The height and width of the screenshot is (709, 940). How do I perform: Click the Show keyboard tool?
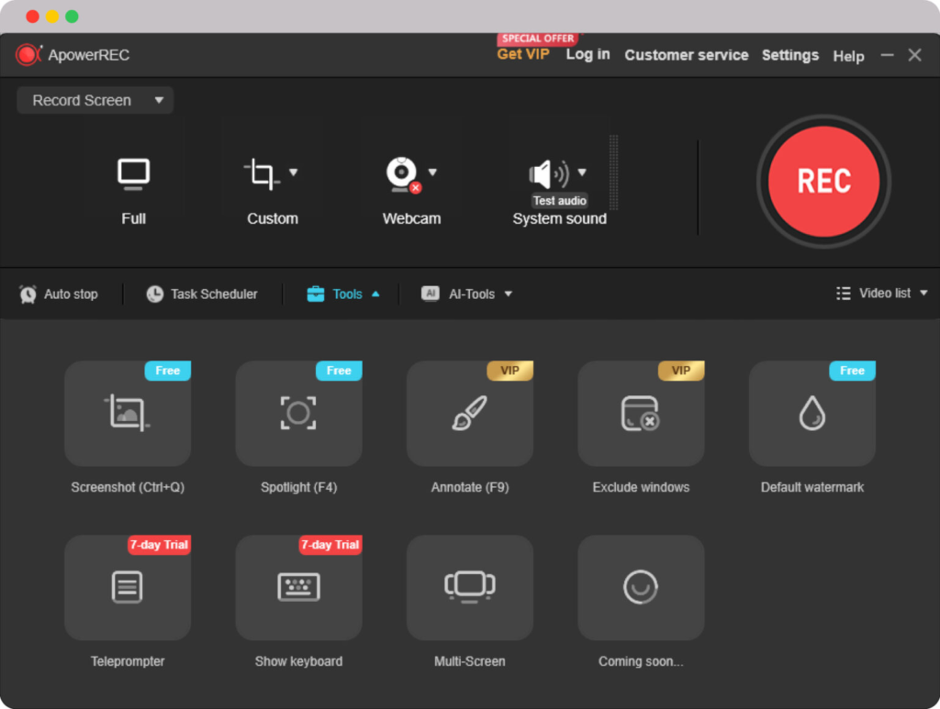(298, 587)
